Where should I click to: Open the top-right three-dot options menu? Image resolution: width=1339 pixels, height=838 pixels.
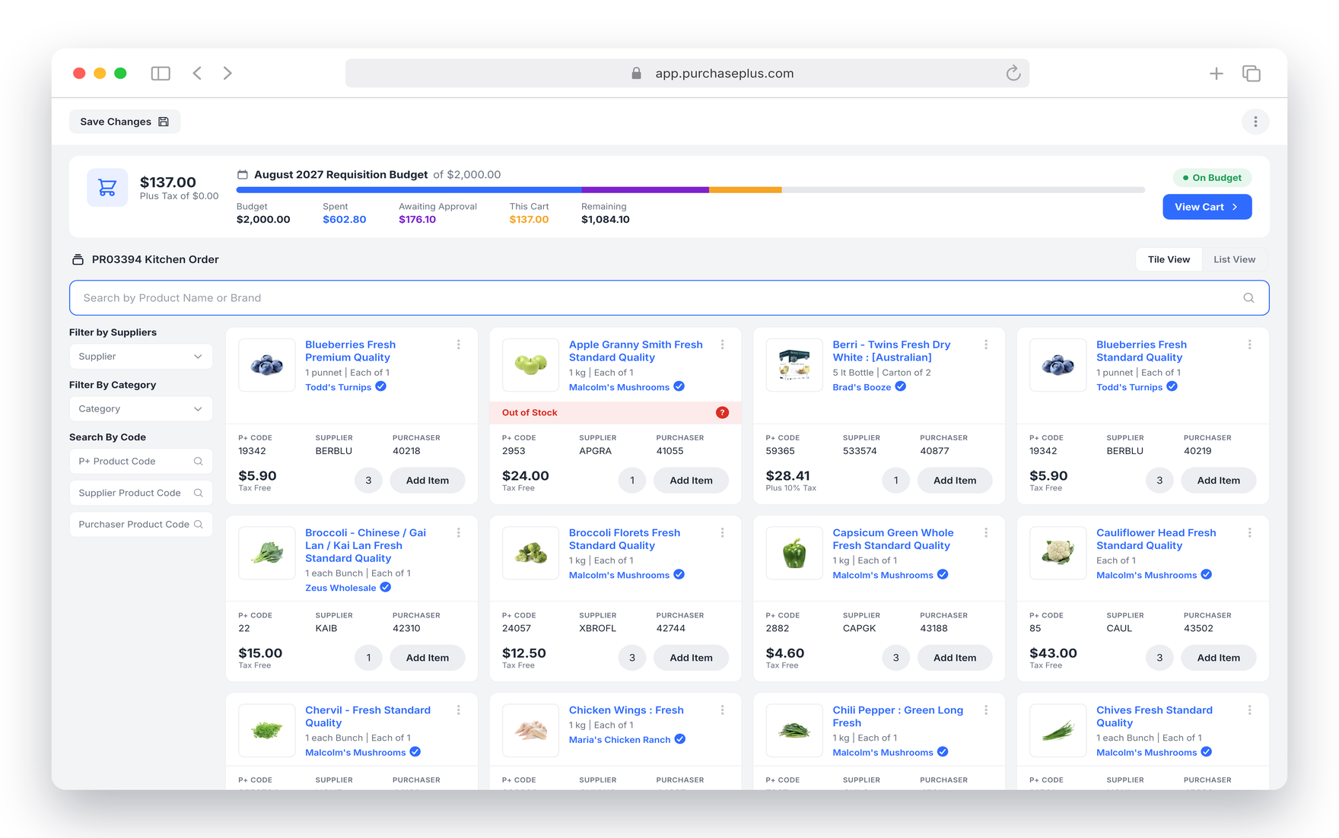coord(1255,122)
